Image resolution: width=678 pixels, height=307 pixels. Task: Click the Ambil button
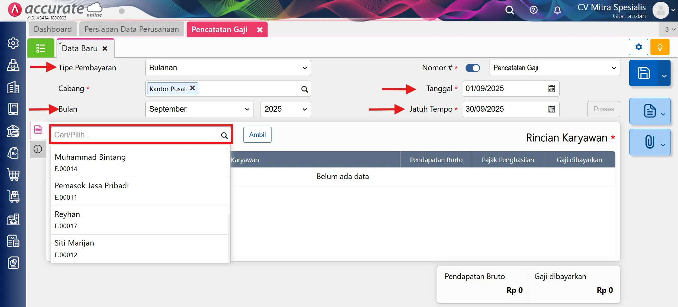[257, 135]
